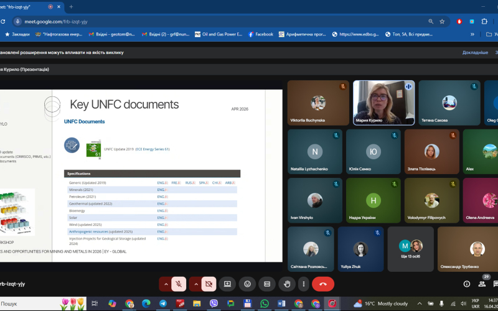498x311 pixels.
Task: Open WhatsApp from the taskbar
Action: [x=264, y=304]
